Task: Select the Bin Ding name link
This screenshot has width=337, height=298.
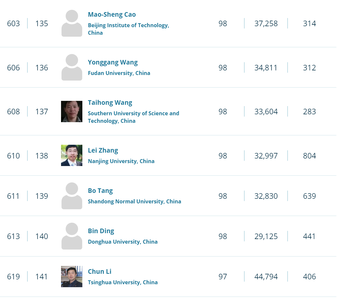Action: (x=101, y=231)
